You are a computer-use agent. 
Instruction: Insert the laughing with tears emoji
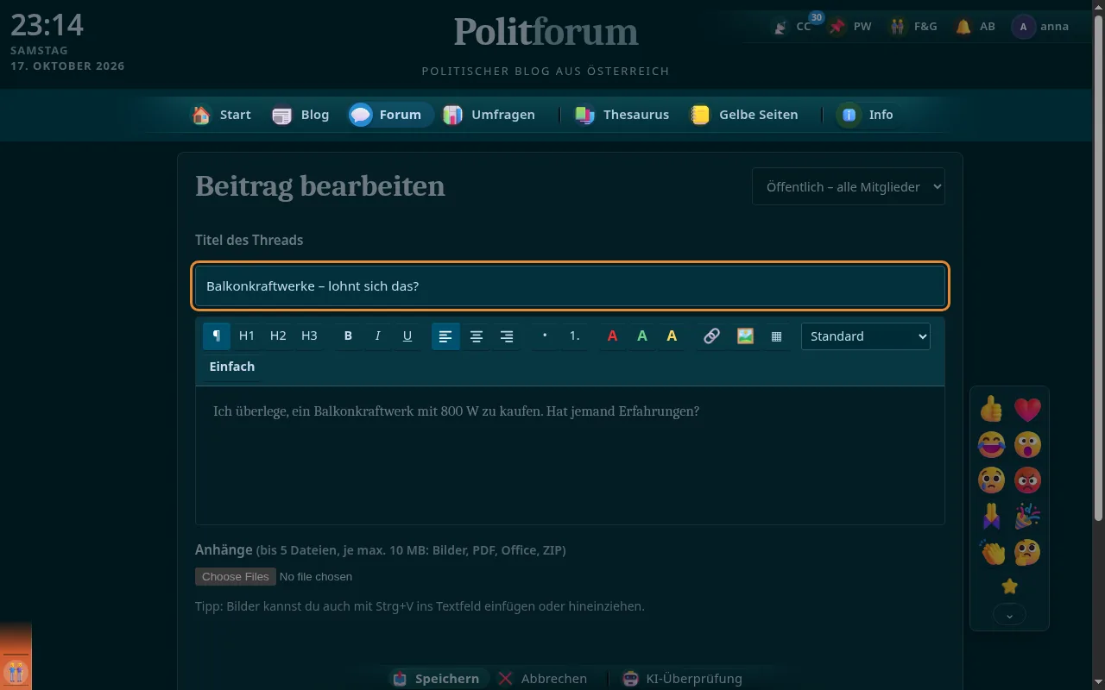992,445
